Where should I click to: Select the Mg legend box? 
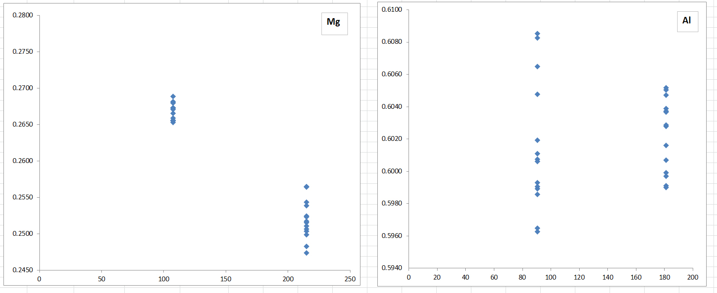point(334,23)
